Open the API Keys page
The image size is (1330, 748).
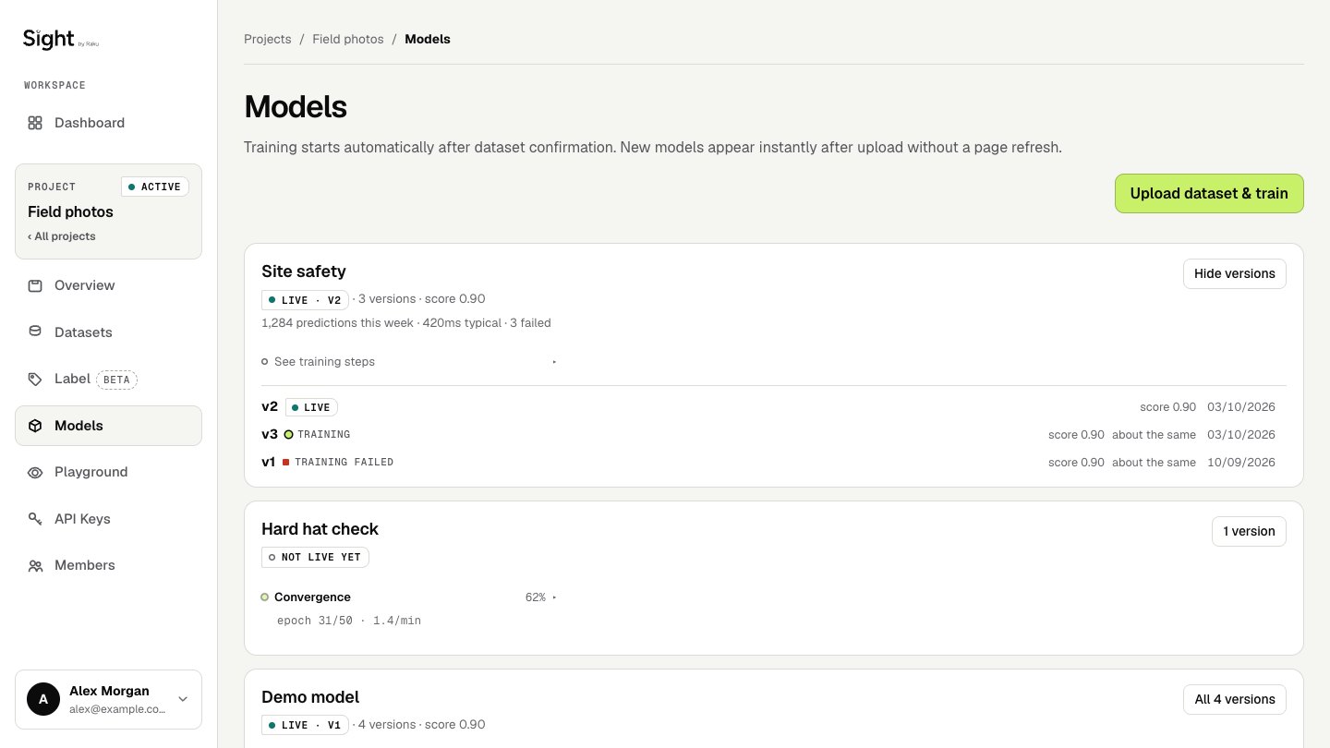pyautogui.click(x=108, y=519)
